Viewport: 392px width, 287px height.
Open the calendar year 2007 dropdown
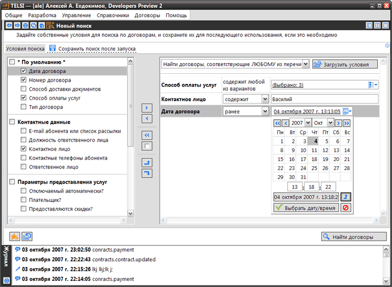pyautogui.click(x=307, y=123)
